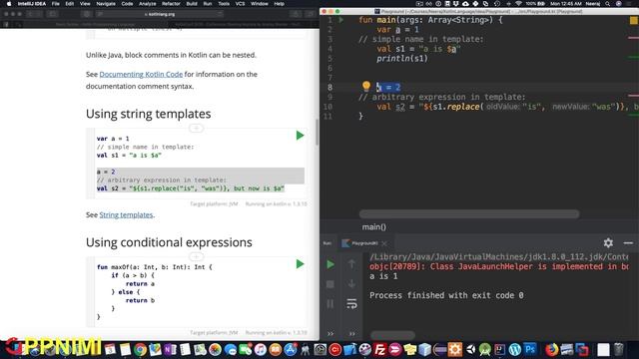639x359 pixels.
Task: Place cursor on println(s1) line
Action: (x=401, y=58)
